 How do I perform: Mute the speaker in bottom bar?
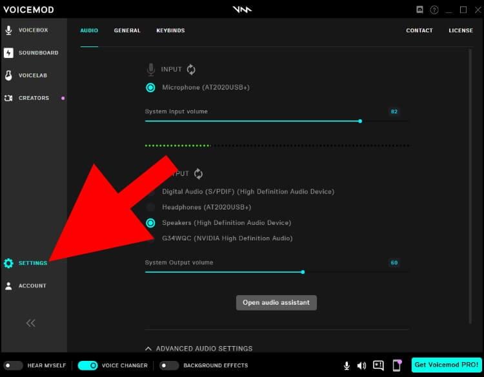(x=361, y=365)
